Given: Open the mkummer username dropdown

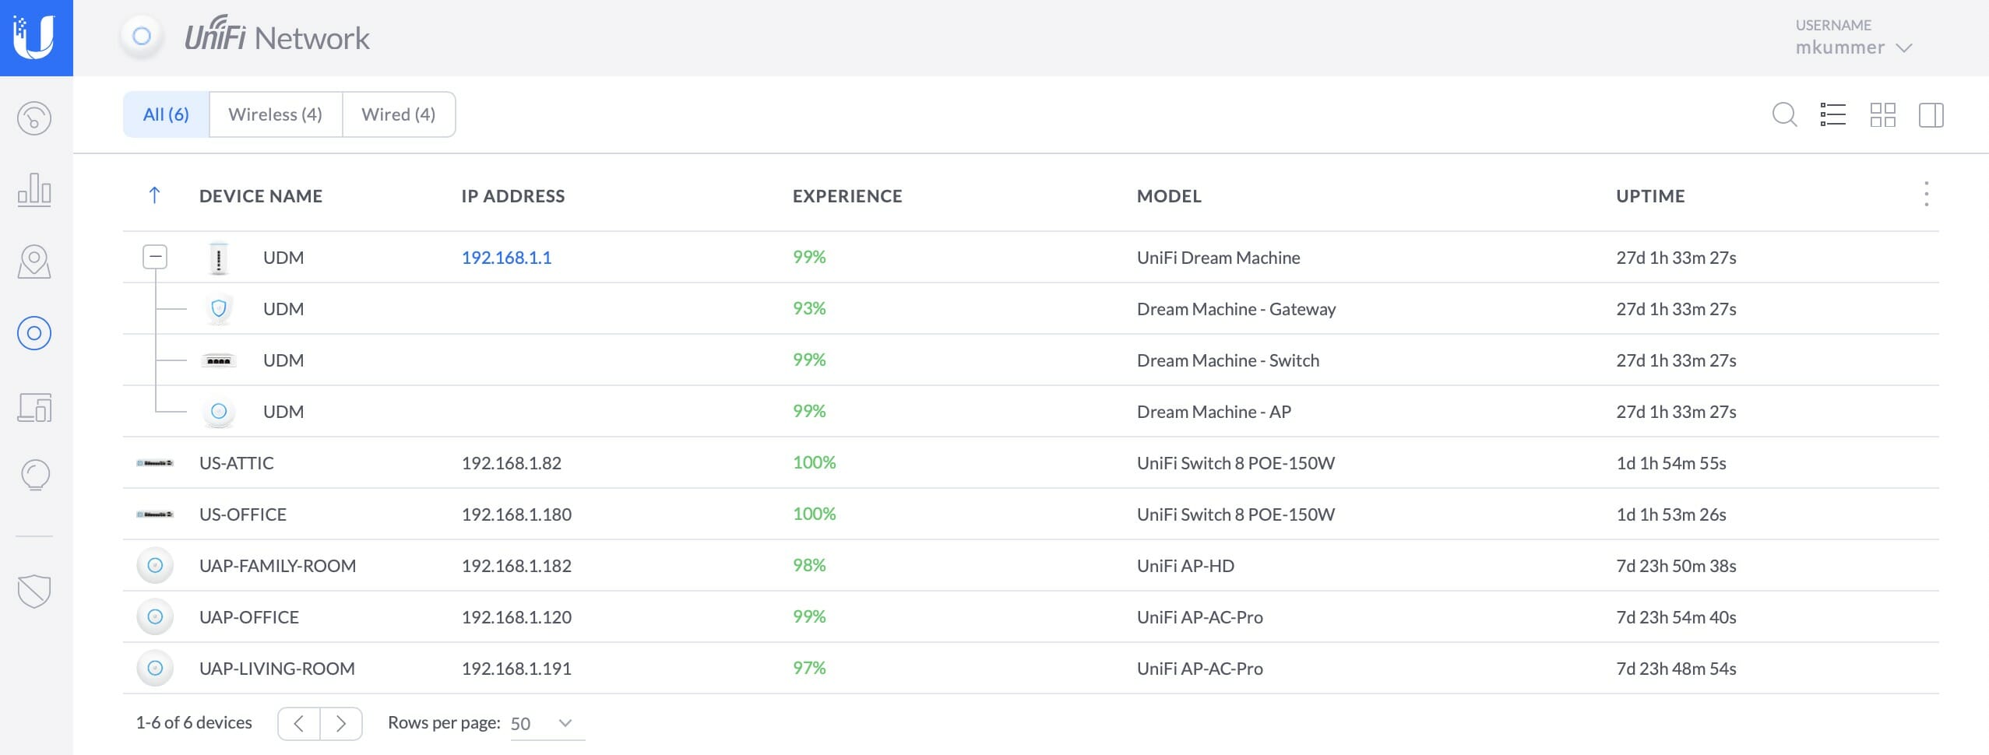Looking at the screenshot, I should tap(1853, 47).
